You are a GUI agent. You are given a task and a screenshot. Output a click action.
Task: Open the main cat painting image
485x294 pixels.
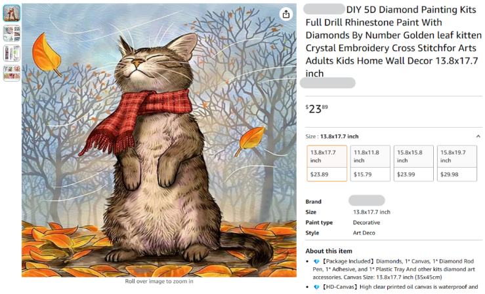159,140
